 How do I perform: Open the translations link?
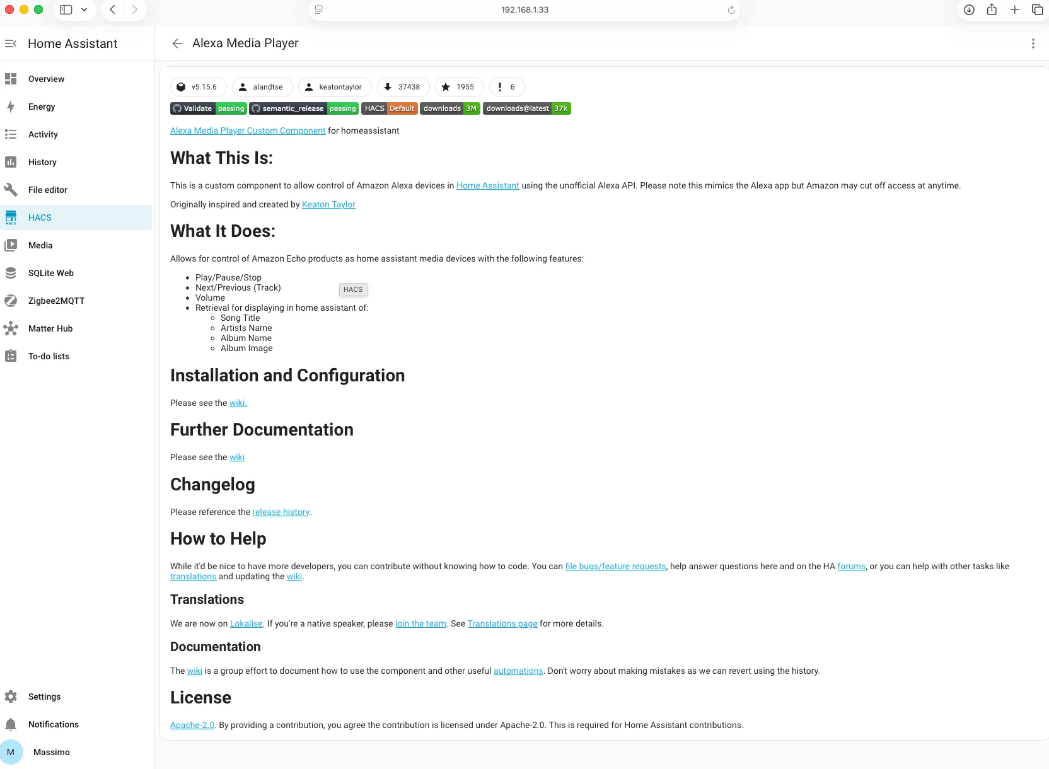click(x=193, y=576)
